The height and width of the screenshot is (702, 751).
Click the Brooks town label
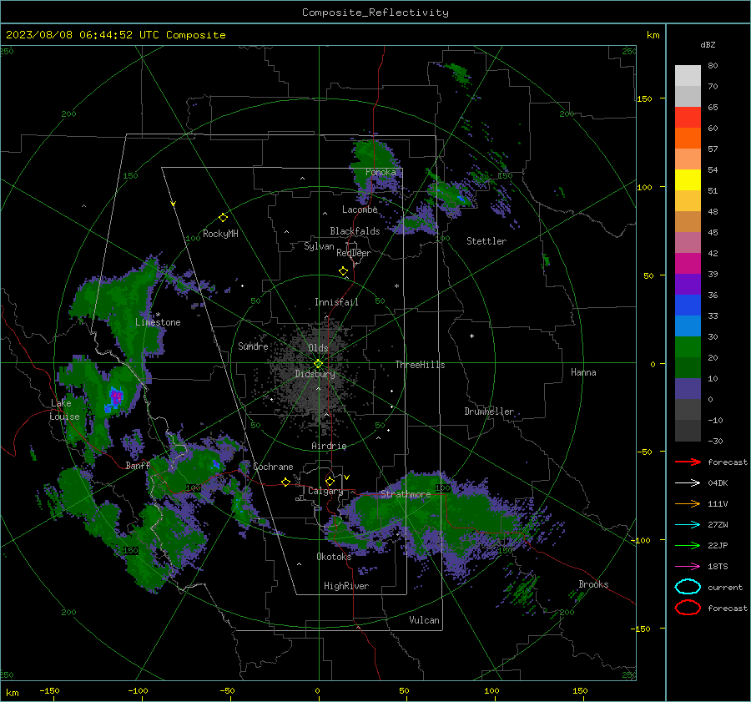593,584
